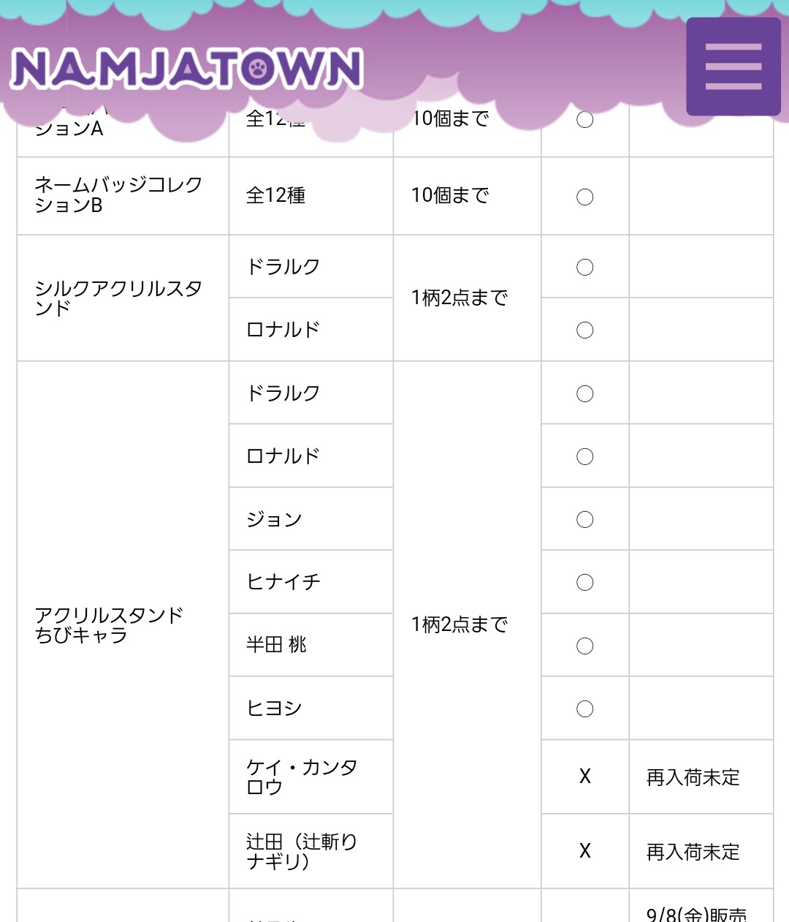Click the circle in the 半田 桃 row
Screen dimensions: 789x922
pyautogui.click(x=584, y=646)
